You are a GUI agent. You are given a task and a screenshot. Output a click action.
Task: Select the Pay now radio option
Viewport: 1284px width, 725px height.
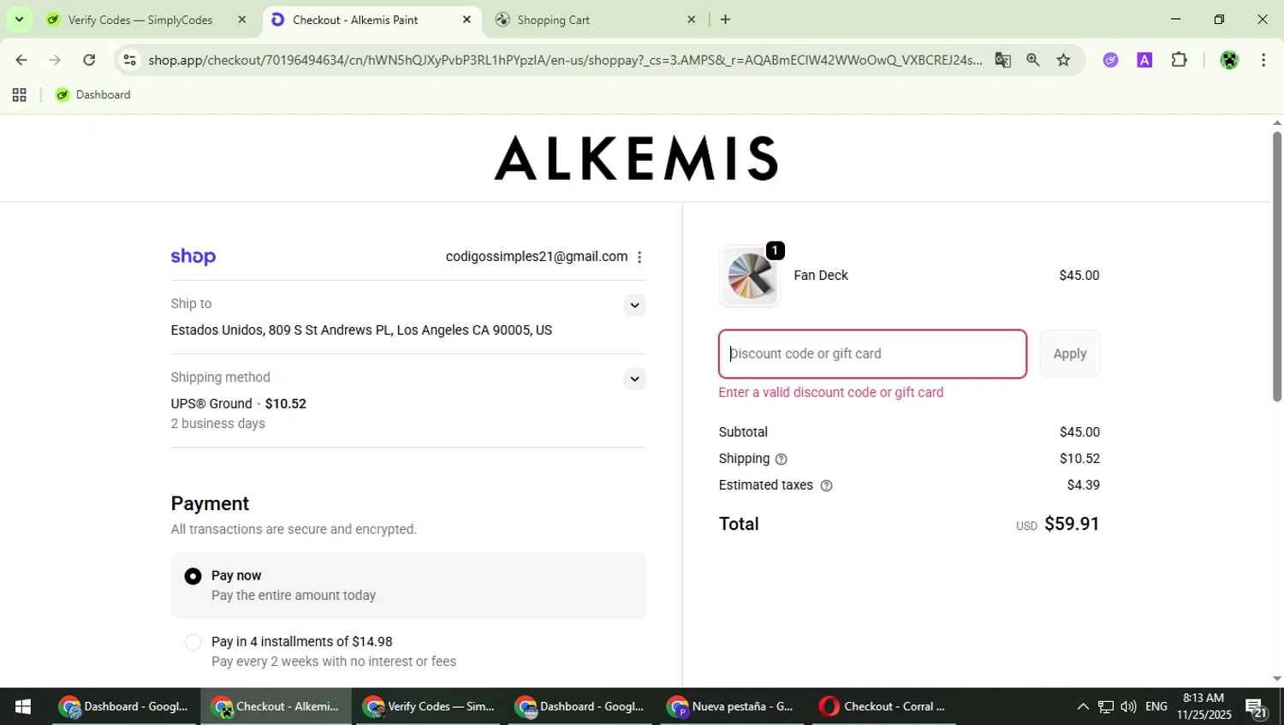(193, 576)
